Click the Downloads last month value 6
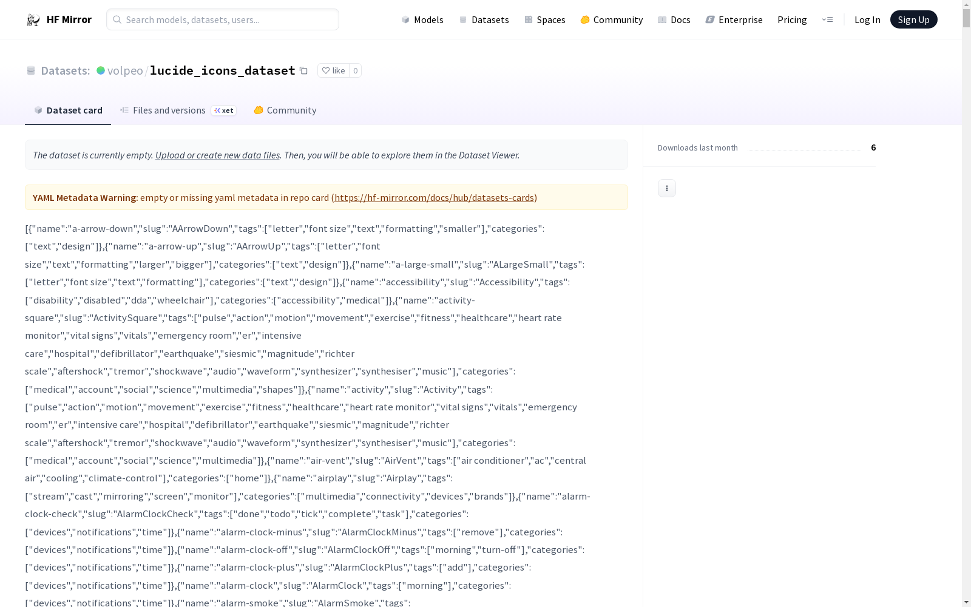The height and width of the screenshot is (607, 971). (873, 148)
